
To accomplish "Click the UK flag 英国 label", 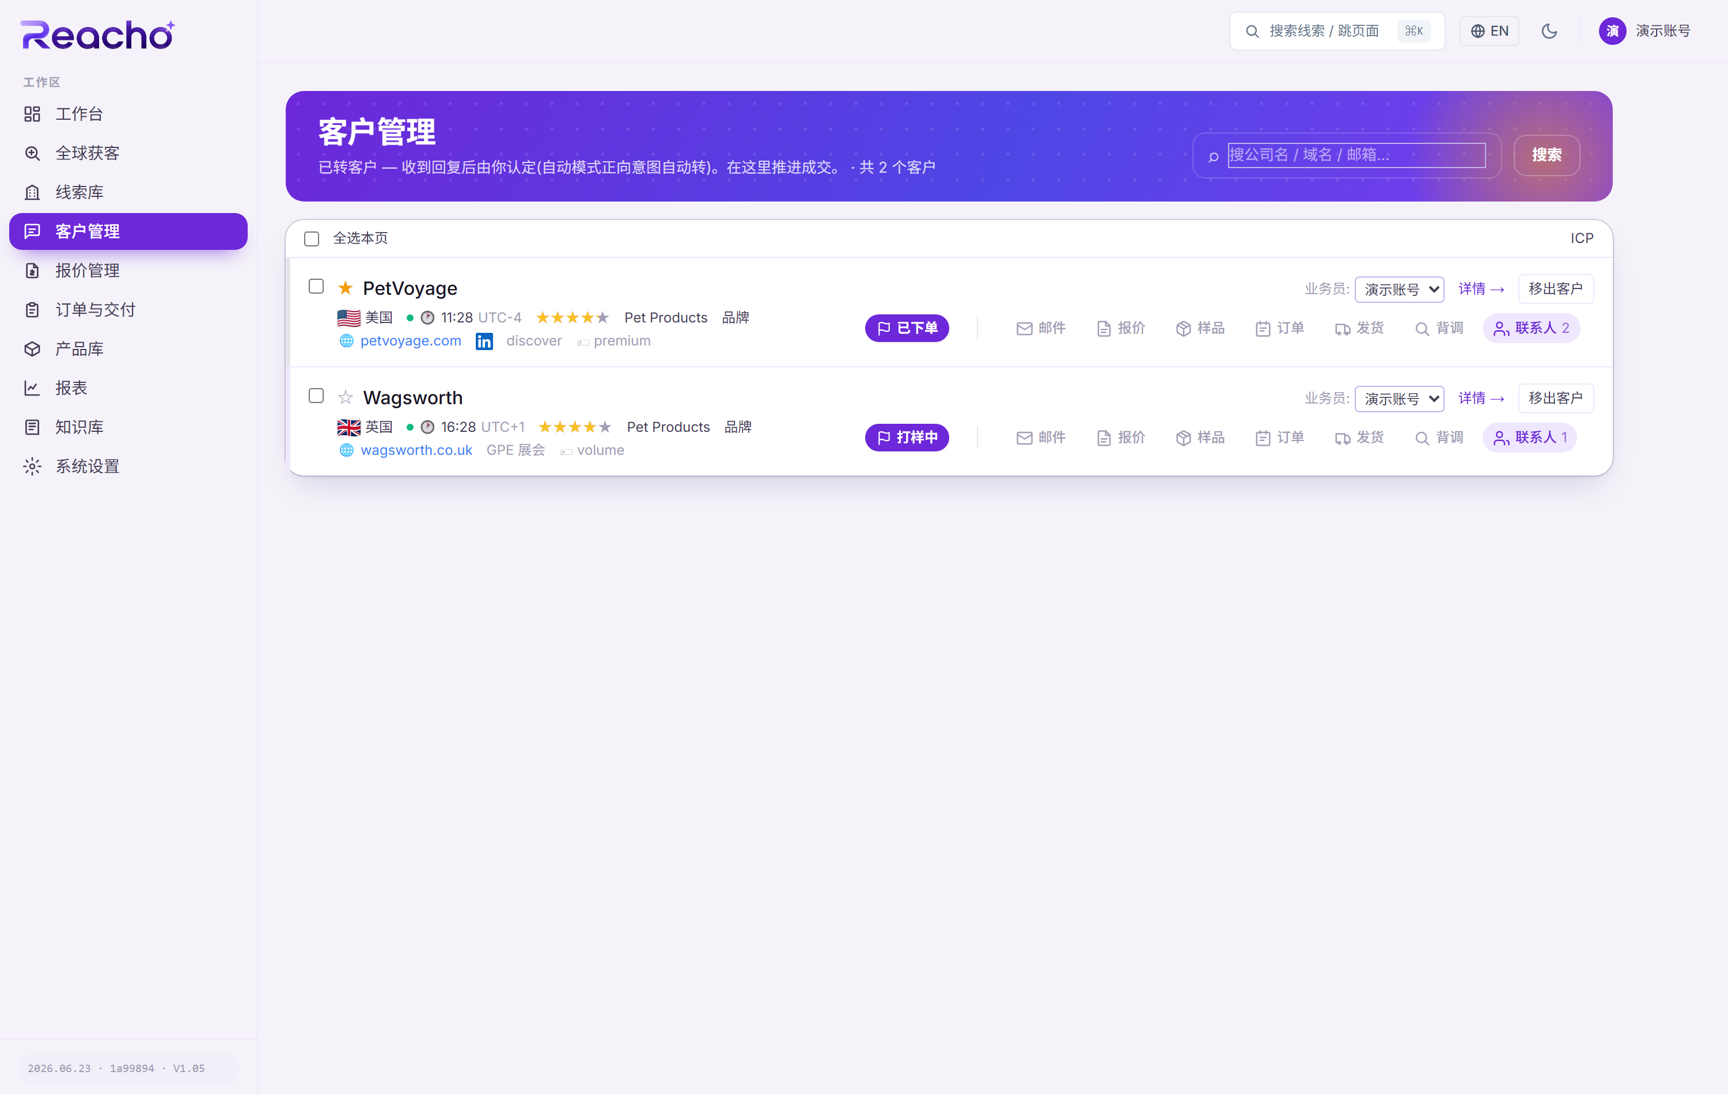I will point(365,428).
